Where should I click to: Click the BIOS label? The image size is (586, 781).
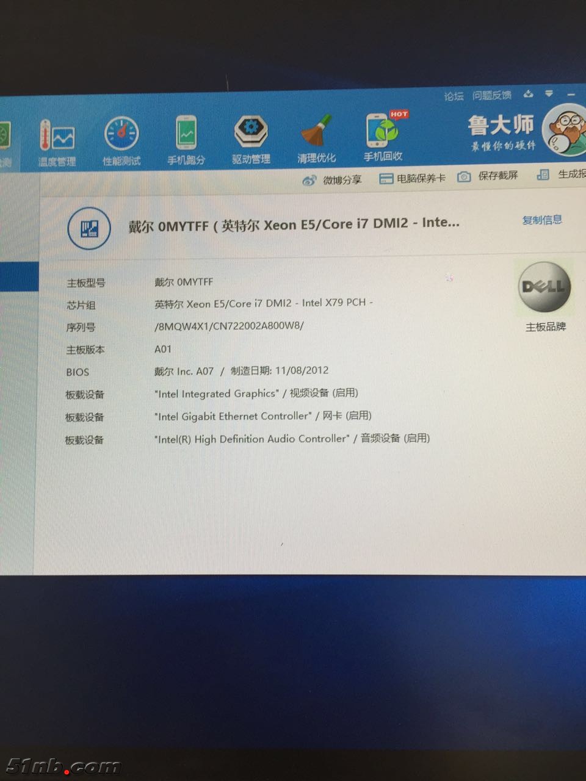(78, 372)
